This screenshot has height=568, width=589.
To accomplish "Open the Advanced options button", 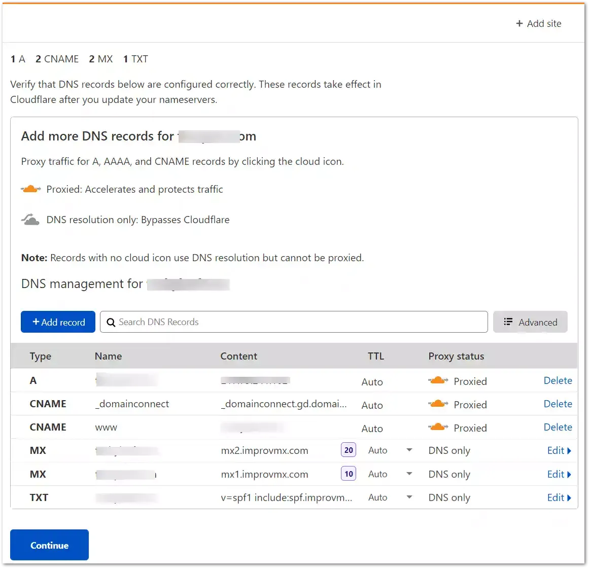I will [530, 322].
